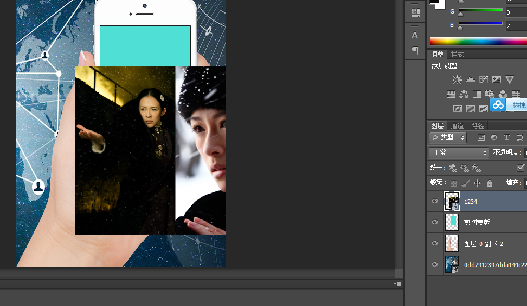
Task: Click unify layer position icon
Action: click(x=453, y=168)
